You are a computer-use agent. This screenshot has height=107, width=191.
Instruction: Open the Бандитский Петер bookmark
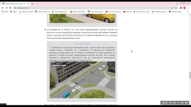78,12
